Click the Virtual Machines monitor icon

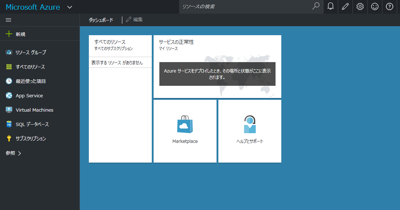point(9,110)
